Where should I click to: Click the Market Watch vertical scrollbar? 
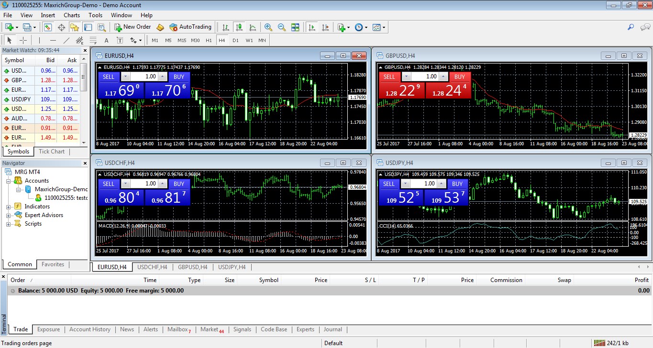[x=84, y=101]
